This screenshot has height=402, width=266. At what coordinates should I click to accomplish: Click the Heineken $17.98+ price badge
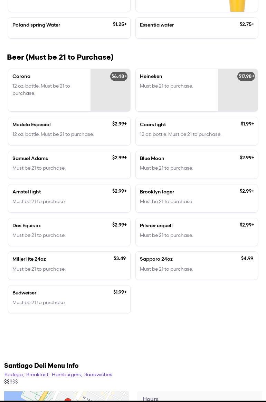tap(246, 77)
